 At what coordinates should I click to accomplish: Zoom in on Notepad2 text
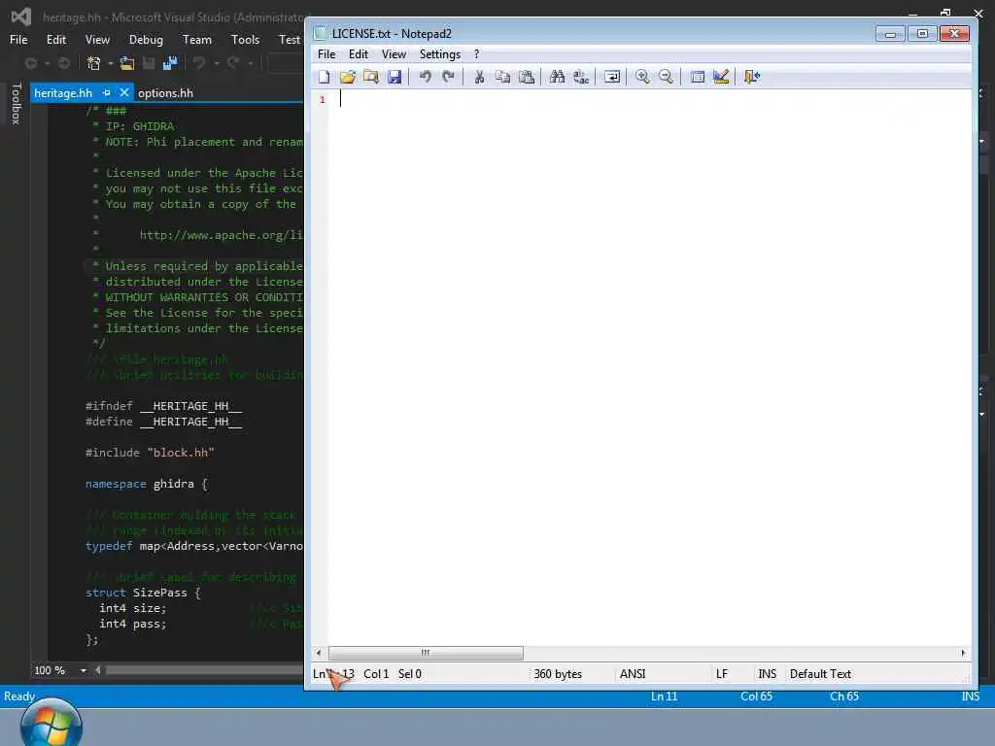[x=642, y=77]
